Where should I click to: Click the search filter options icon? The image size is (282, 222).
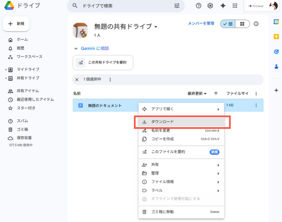pyautogui.click(x=177, y=6)
